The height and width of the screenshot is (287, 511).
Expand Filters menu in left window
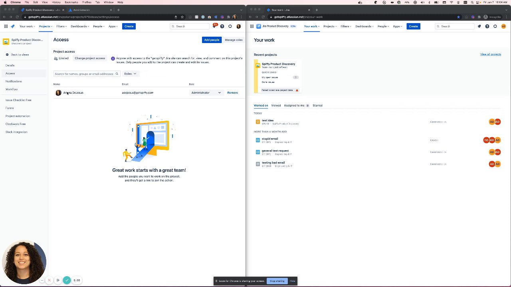pyautogui.click(x=61, y=26)
